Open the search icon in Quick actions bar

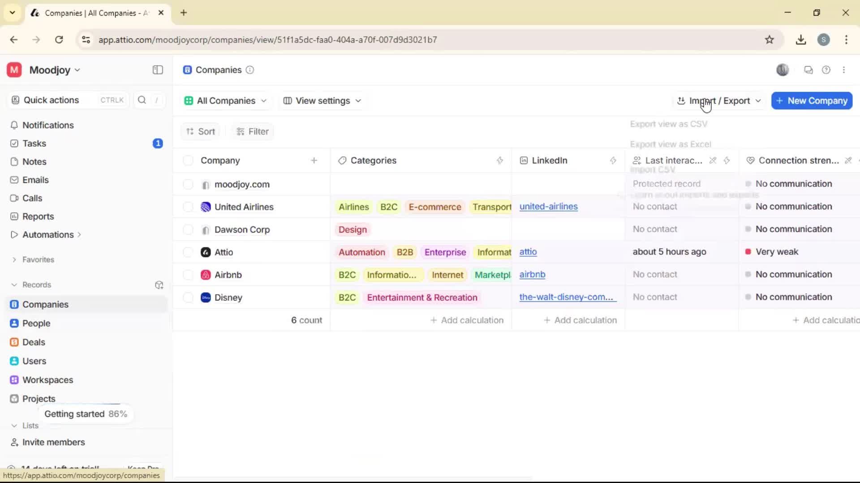(x=142, y=100)
